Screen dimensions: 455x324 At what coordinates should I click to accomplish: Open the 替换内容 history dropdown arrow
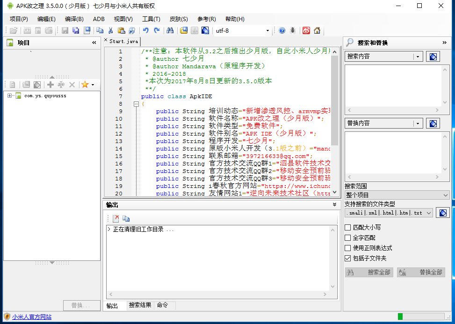[418, 123]
